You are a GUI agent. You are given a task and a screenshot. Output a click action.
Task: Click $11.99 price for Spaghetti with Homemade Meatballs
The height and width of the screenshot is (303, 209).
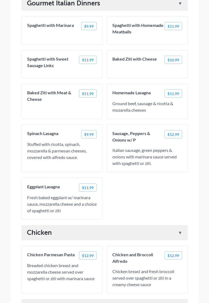(x=173, y=26)
